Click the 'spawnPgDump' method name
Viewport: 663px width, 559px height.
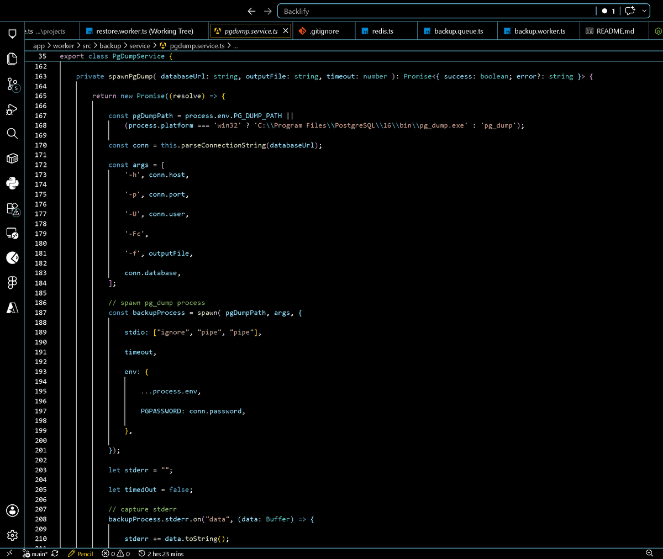pos(130,76)
